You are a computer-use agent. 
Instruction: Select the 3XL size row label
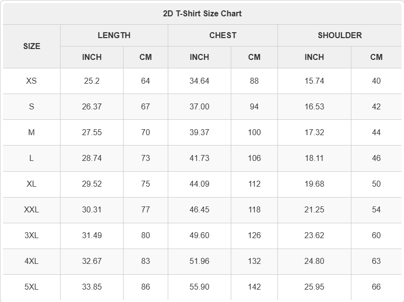click(32, 236)
